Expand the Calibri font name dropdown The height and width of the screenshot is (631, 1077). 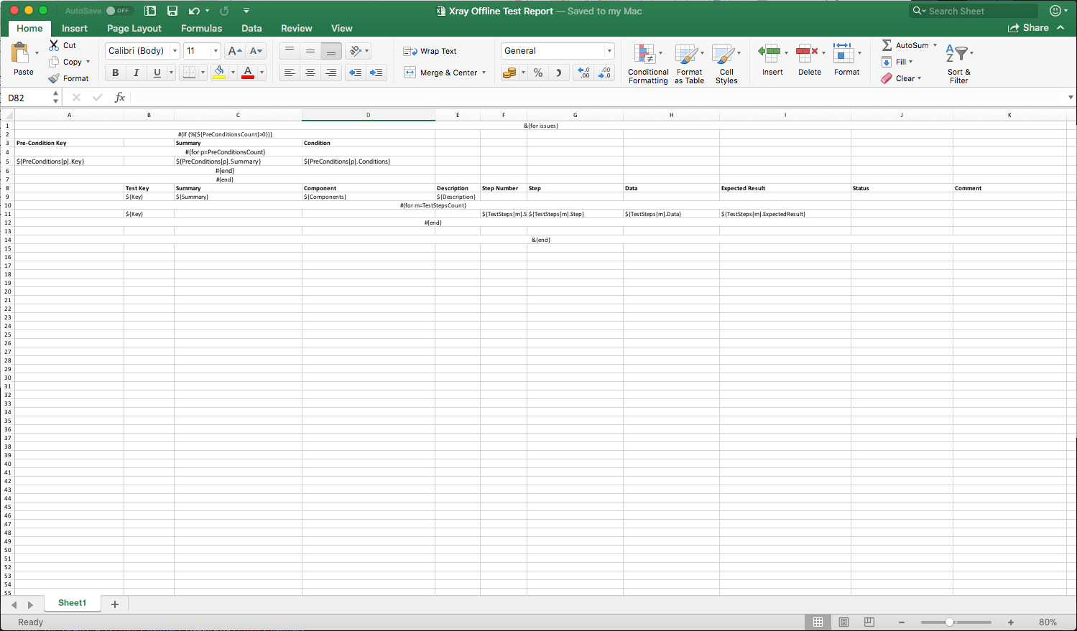tap(175, 51)
